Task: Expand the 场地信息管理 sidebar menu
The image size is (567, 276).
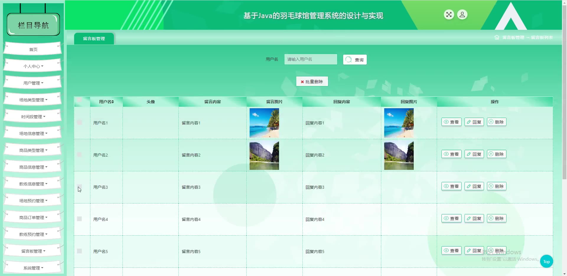Action: pyautogui.click(x=33, y=133)
